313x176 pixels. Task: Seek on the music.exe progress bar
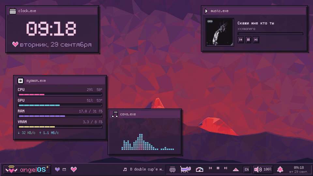pos(270,34)
